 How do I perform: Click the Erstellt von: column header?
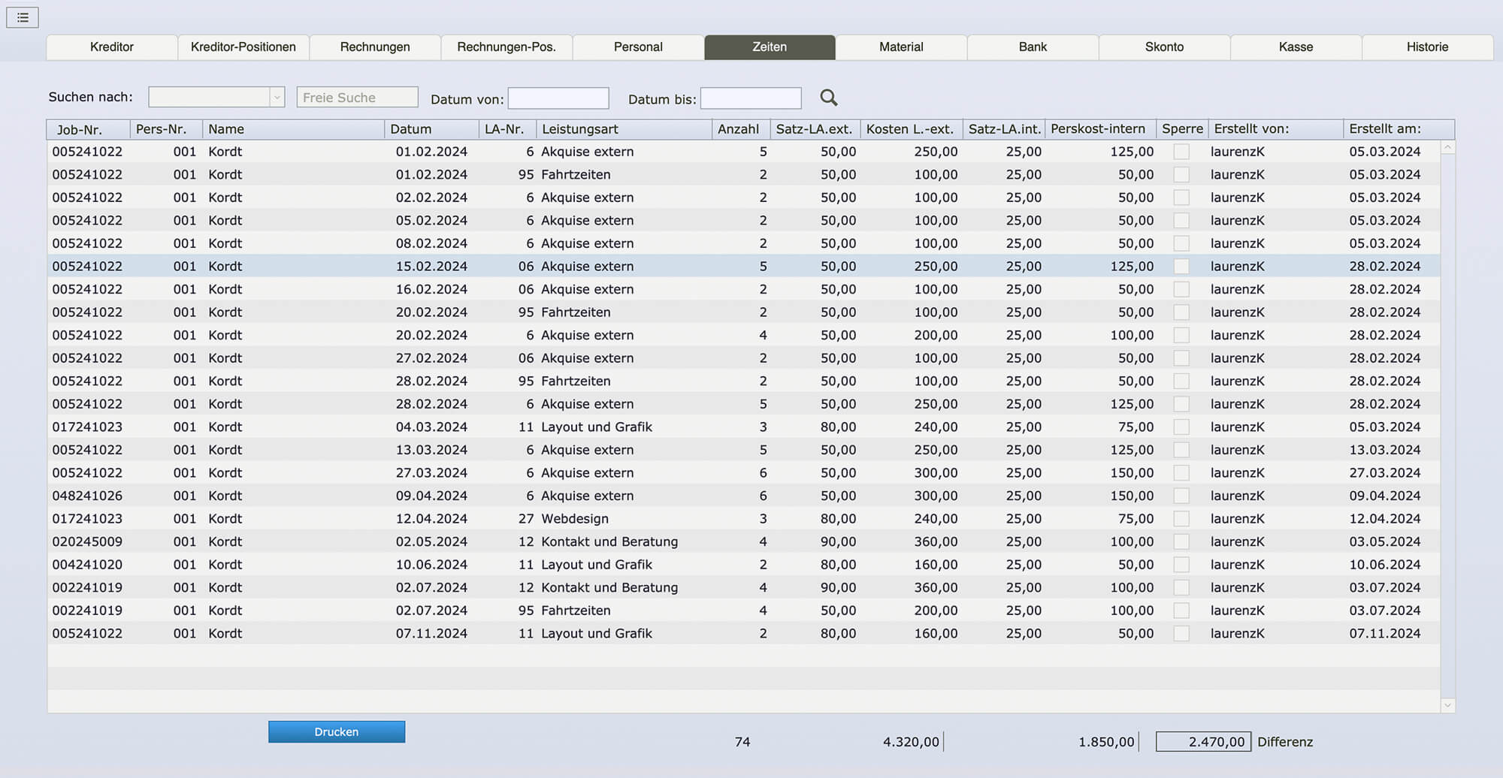[x=1275, y=129]
